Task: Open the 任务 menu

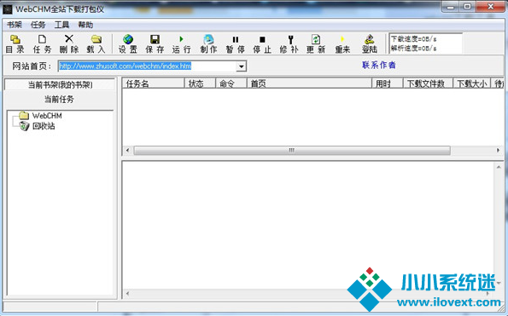Action: (x=38, y=25)
